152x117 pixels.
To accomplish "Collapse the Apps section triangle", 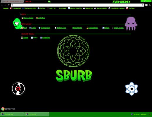I will 20,14.
